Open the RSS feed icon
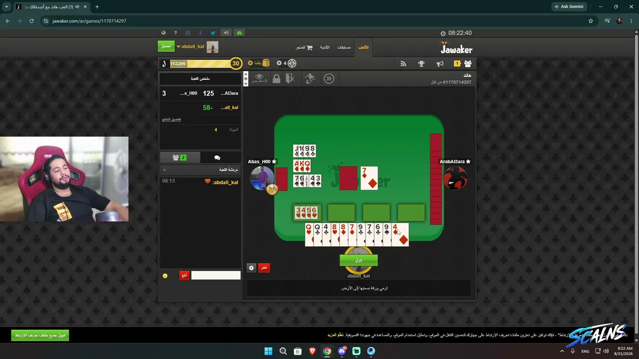Screen dimensions: 639x359 tap(403, 64)
